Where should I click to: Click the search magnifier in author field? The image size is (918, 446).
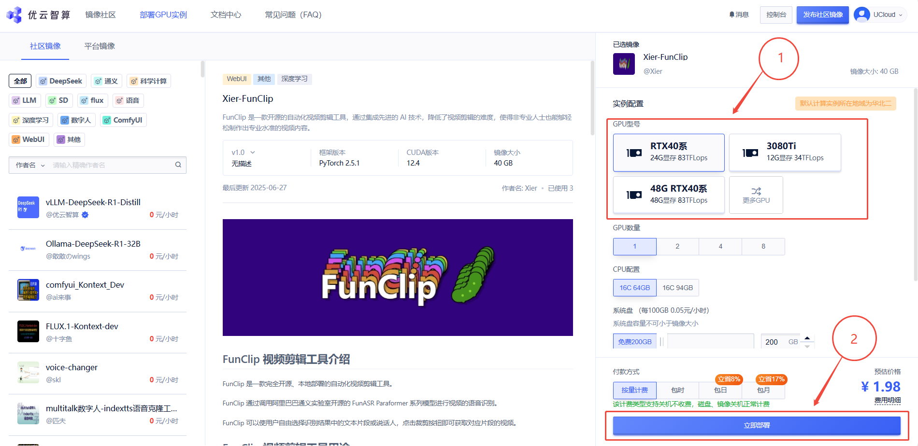[178, 165]
